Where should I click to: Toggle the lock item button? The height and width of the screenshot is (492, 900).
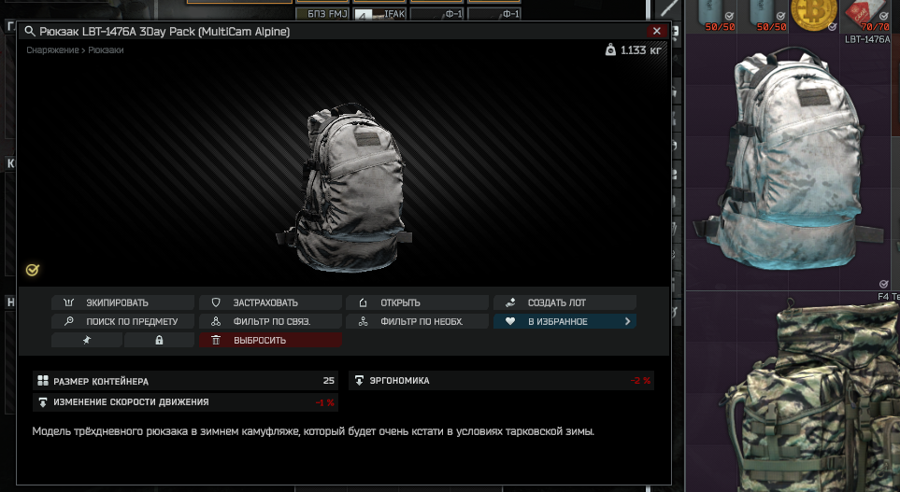tap(159, 340)
